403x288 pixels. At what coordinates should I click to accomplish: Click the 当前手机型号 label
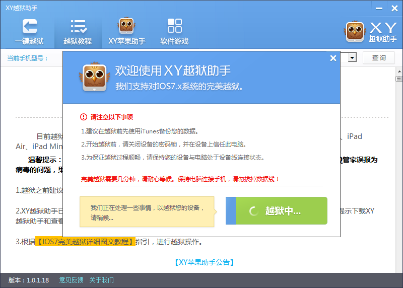click(27, 58)
